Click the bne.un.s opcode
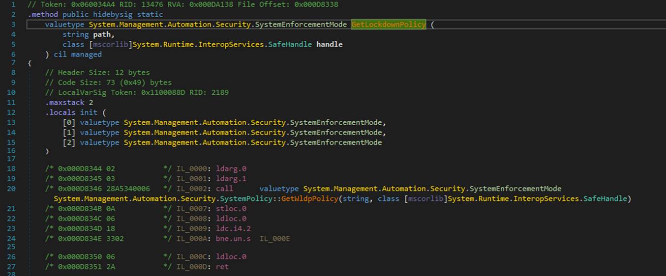The image size is (666, 276). point(233,239)
